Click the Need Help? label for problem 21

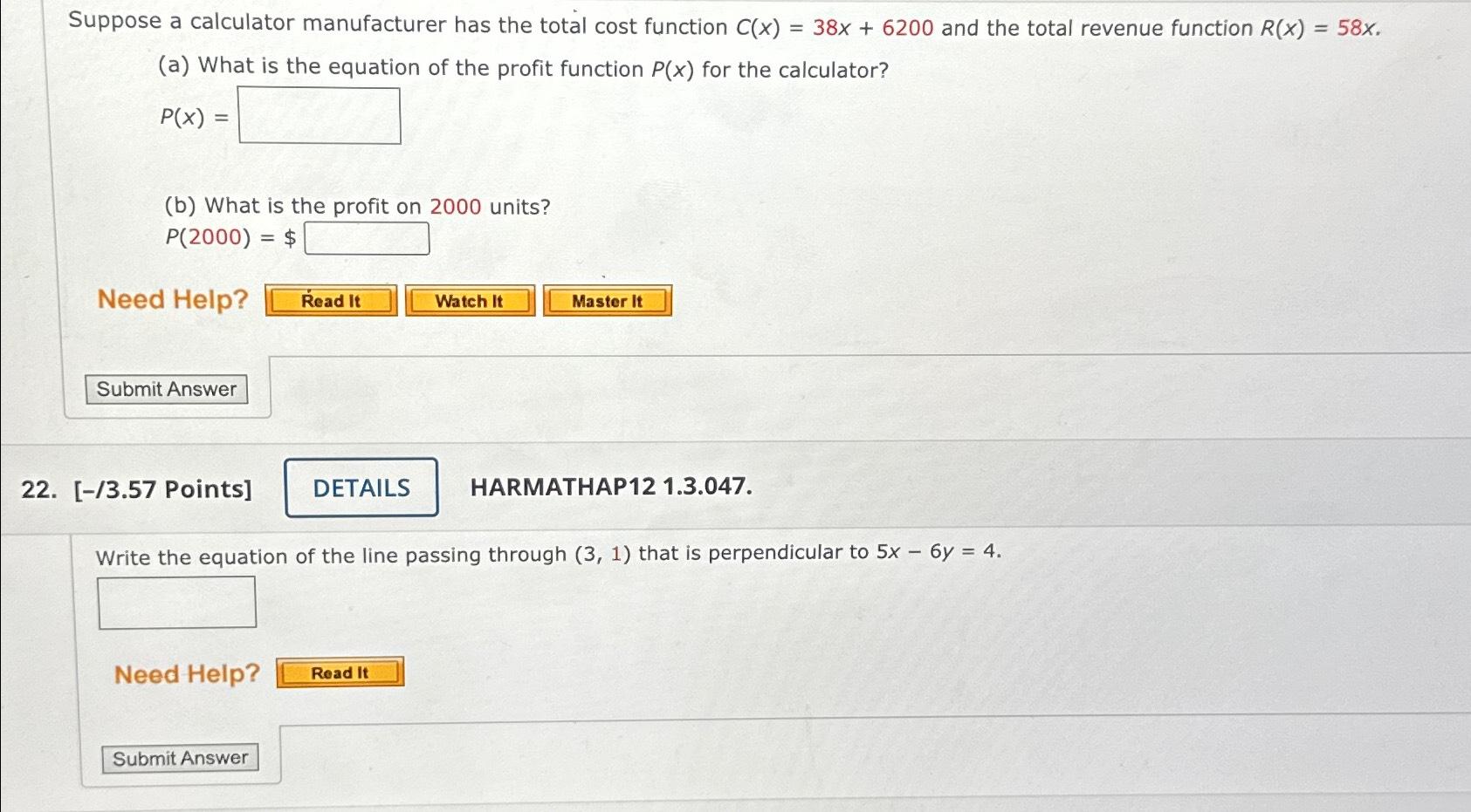pyautogui.click(x=173, y=299)
